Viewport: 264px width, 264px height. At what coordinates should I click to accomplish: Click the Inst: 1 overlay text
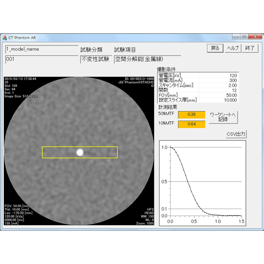tap(9, 93)
